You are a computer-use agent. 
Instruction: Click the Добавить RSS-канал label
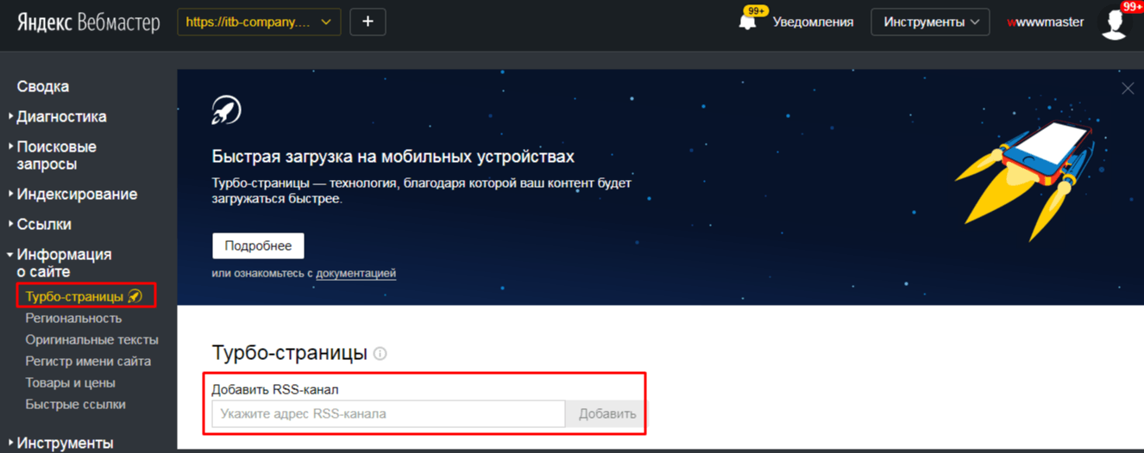(275, 389)
